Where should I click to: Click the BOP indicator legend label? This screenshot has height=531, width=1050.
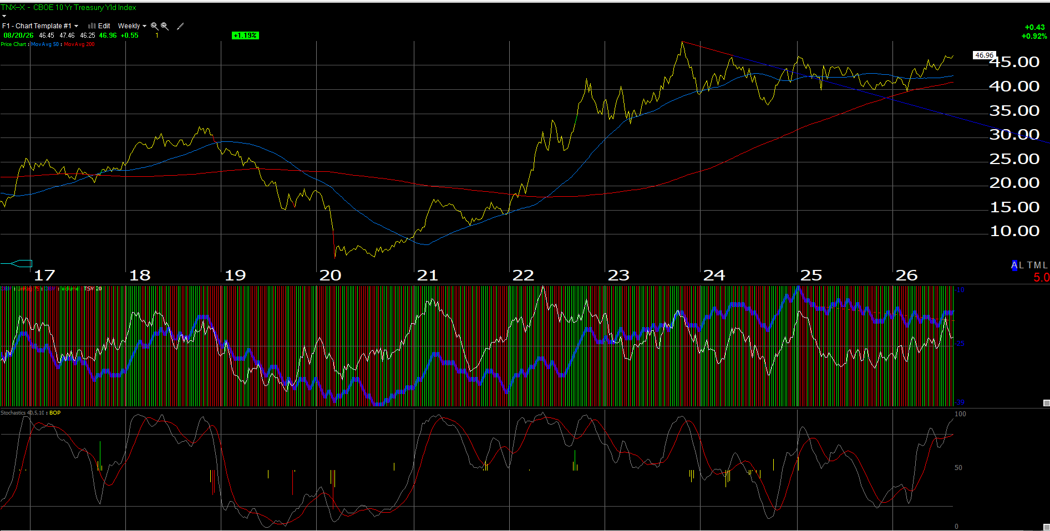55,413
